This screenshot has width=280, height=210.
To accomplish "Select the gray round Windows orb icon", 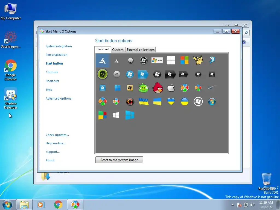I will 116,74.
